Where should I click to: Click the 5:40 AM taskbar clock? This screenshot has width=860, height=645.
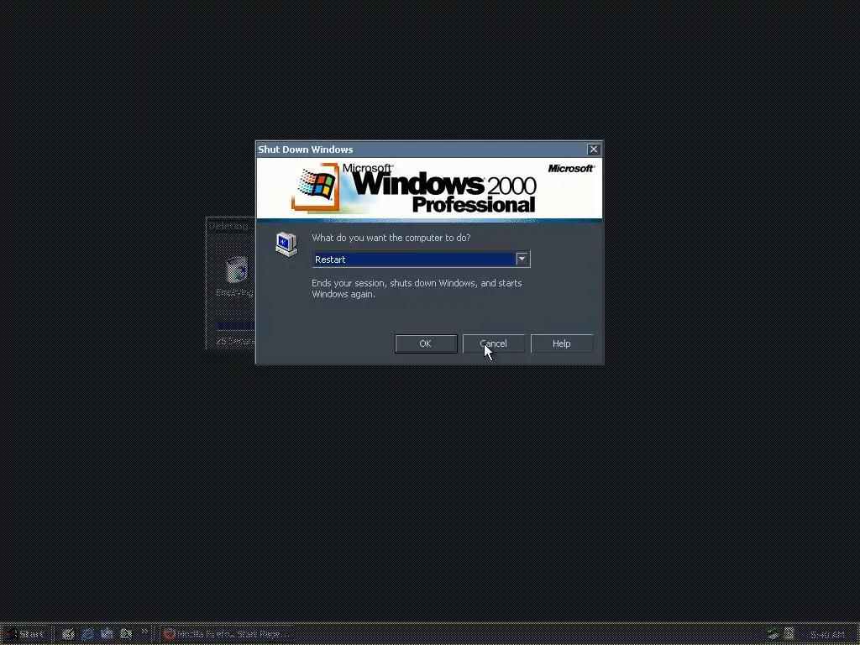[x=827, y=635]
